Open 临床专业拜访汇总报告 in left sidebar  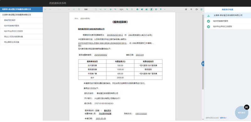[x=21, y=31]
